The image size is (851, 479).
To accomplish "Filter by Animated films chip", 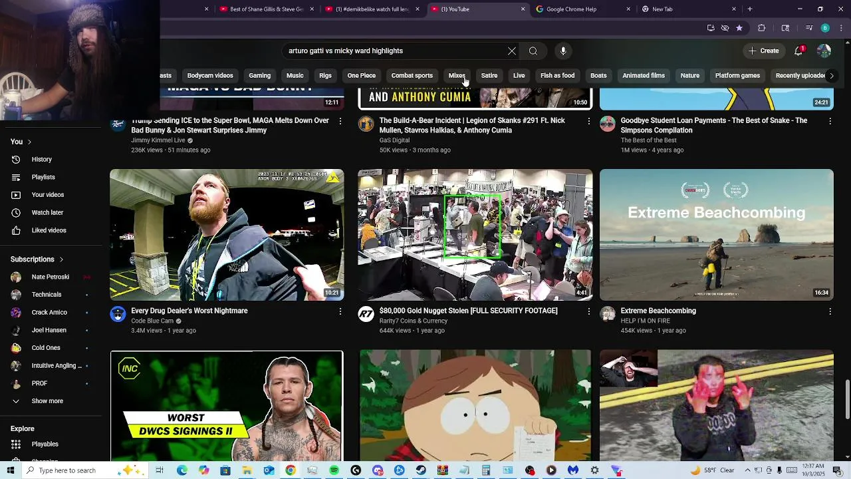I will [x=644, y=76].
